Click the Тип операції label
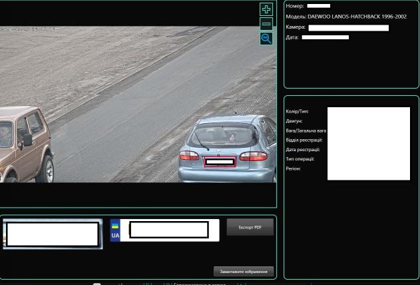This screenshot has height=285, width=420. coord(300,159)
